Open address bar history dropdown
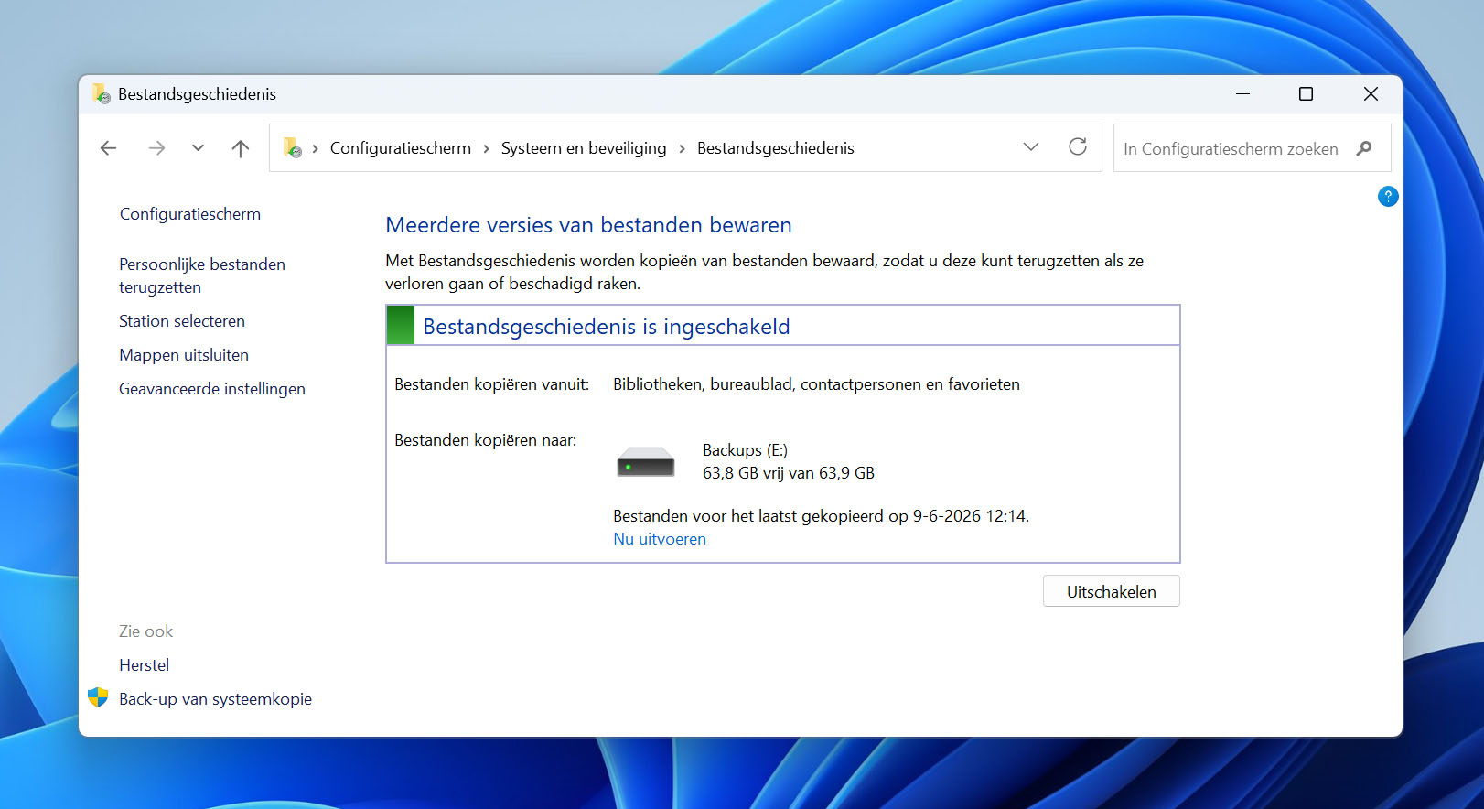The width and height of the screenshot is (1484, 809). tap(1031, 147)
